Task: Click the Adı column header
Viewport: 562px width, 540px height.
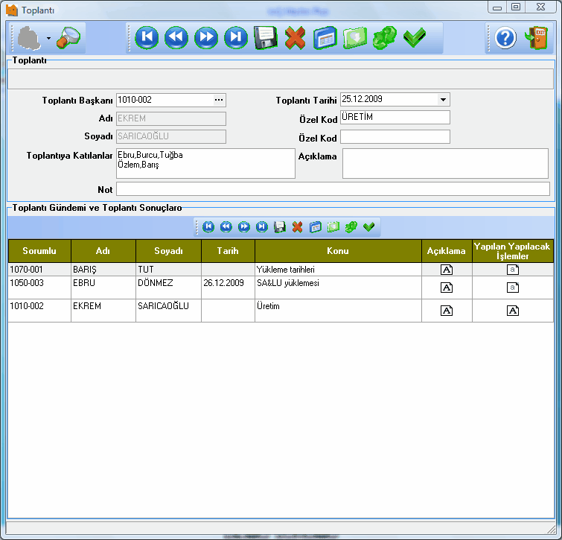Action: [103, 251]
